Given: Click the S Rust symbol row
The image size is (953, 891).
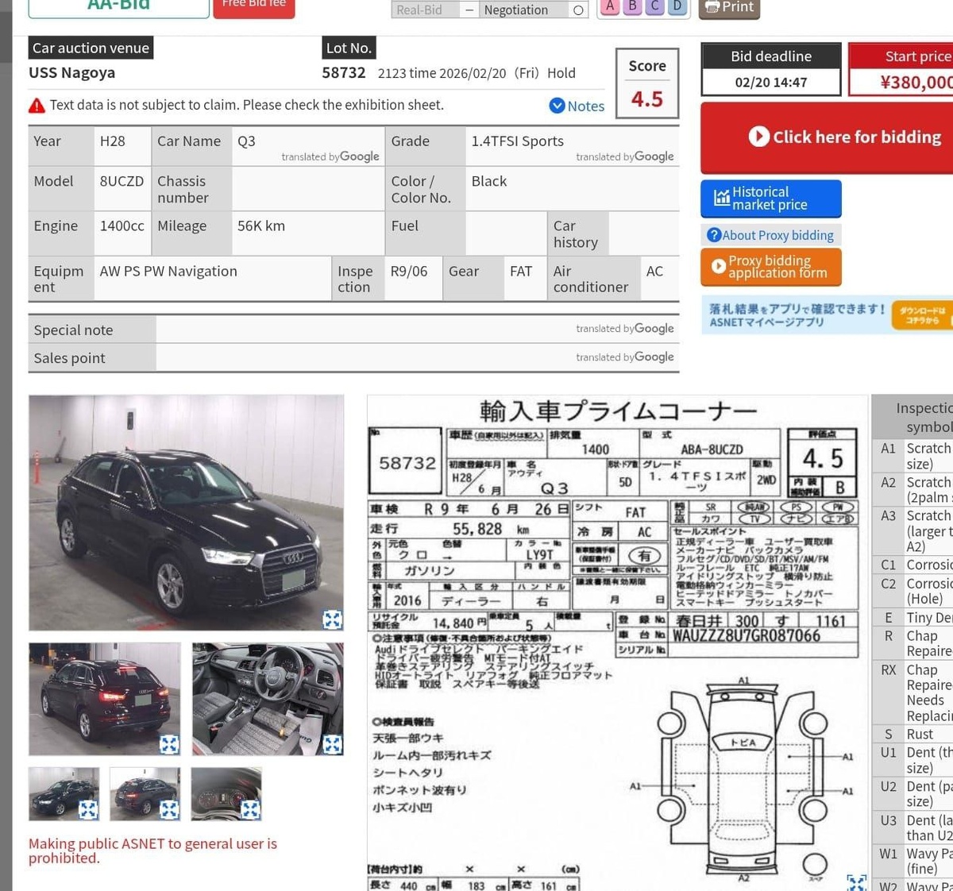Looking at the screenshot, I should tap(912, 735).
